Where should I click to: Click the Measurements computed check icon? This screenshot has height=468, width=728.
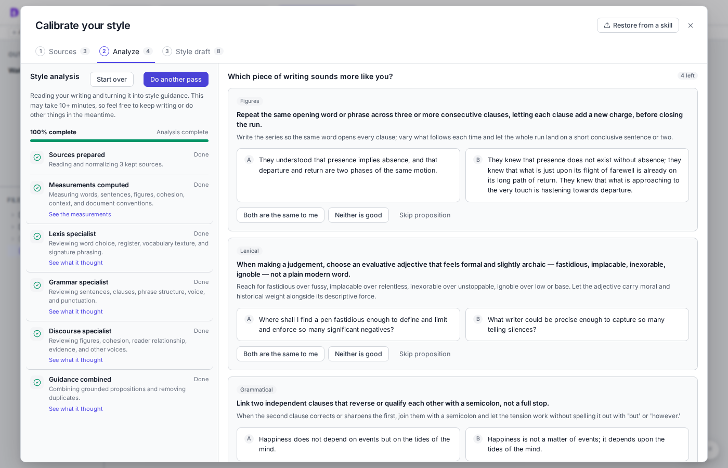(x=37, y=188)
